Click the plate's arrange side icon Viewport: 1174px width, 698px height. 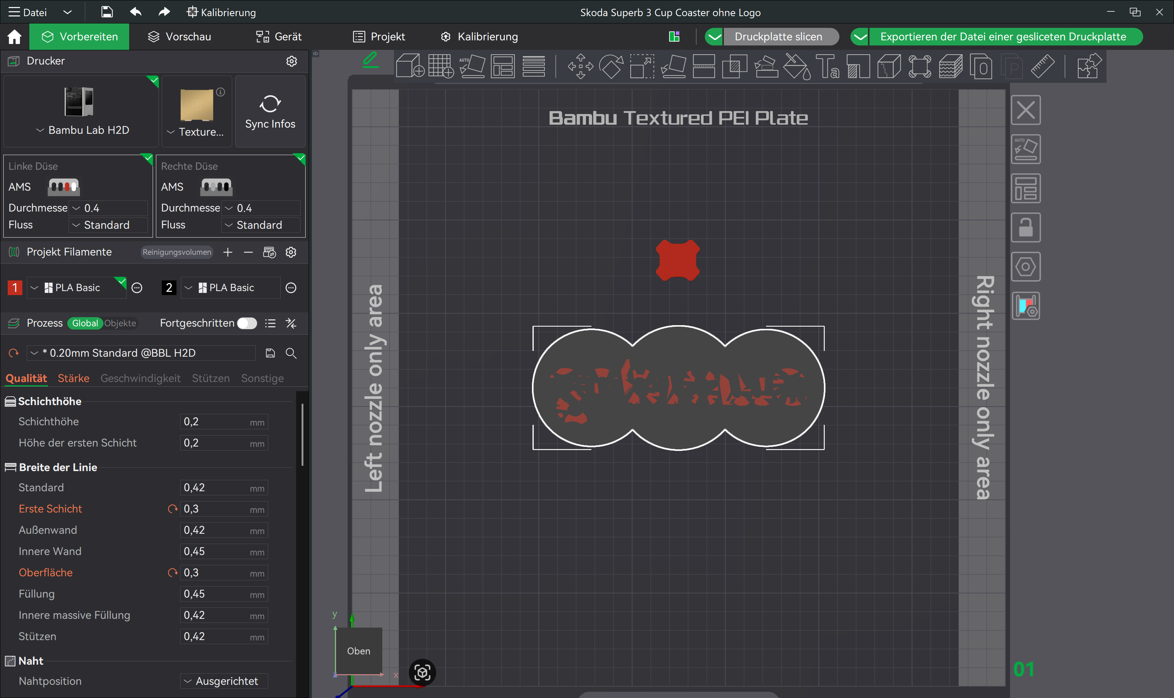pos(1026,188)
